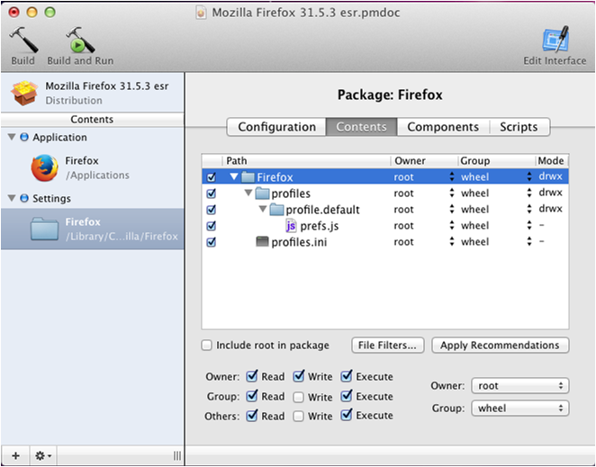
Task: Click the plus add button at bottom left
Action: tap(15, 454)
